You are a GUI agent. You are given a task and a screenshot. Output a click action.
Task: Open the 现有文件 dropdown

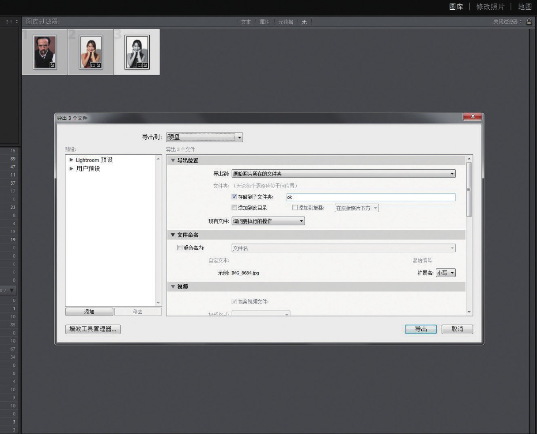click(268, 221)
